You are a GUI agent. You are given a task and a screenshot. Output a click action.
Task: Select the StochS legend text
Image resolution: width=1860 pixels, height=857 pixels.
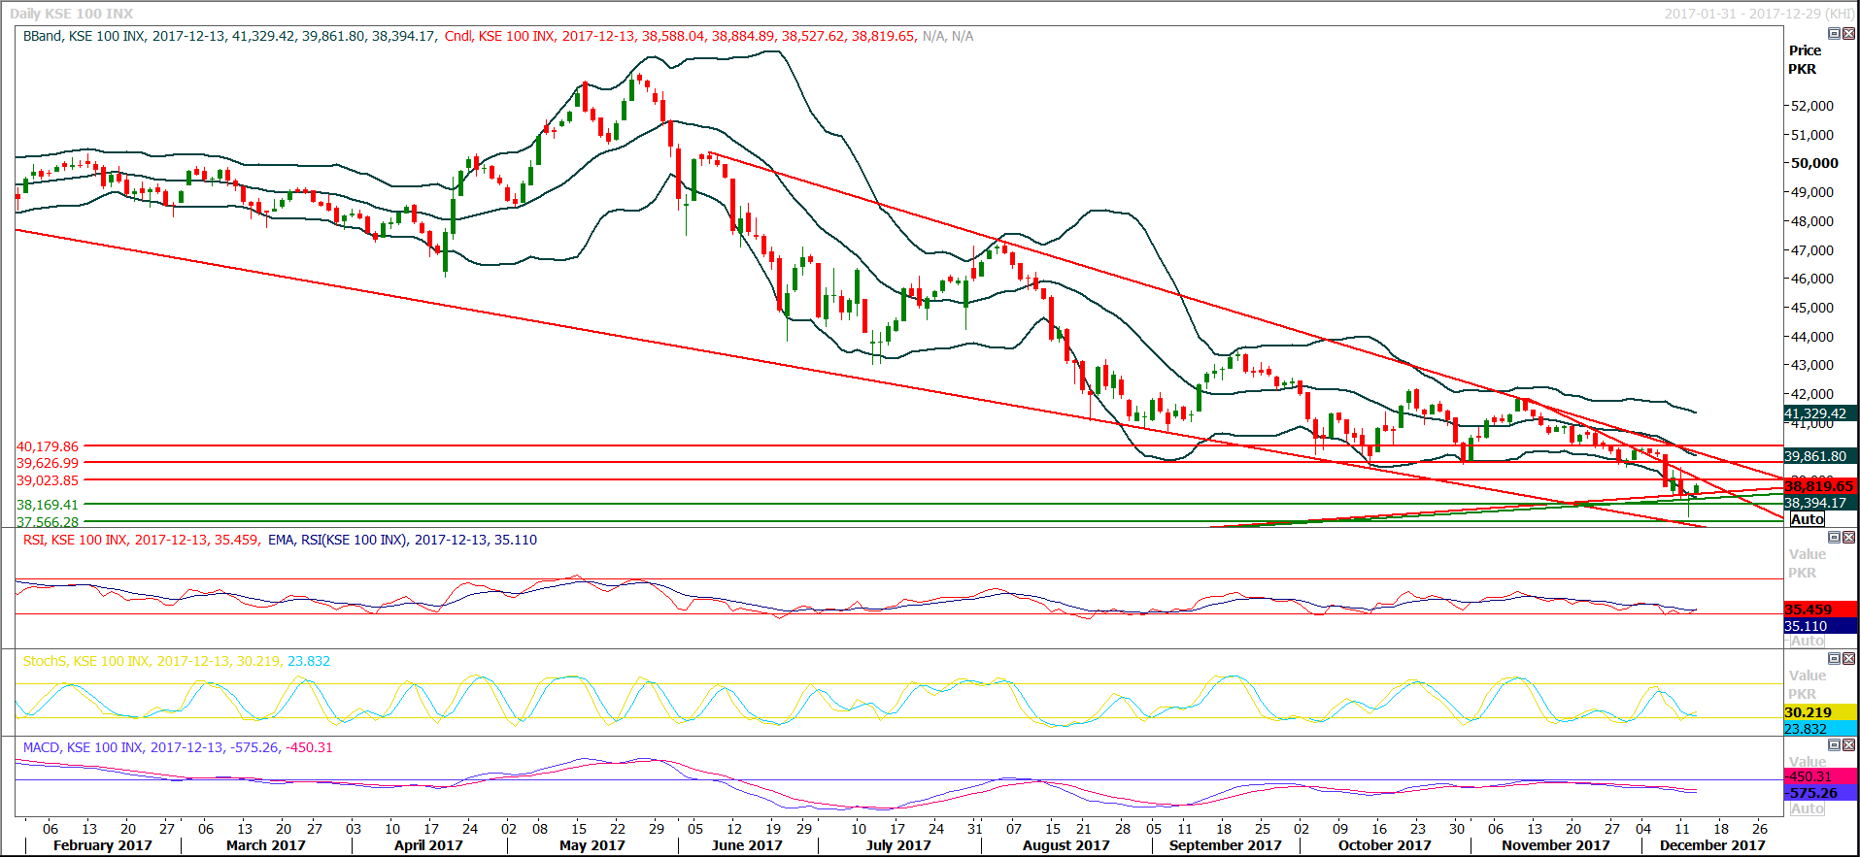45,661
